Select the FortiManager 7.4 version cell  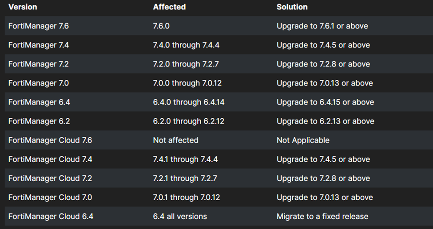38,45
